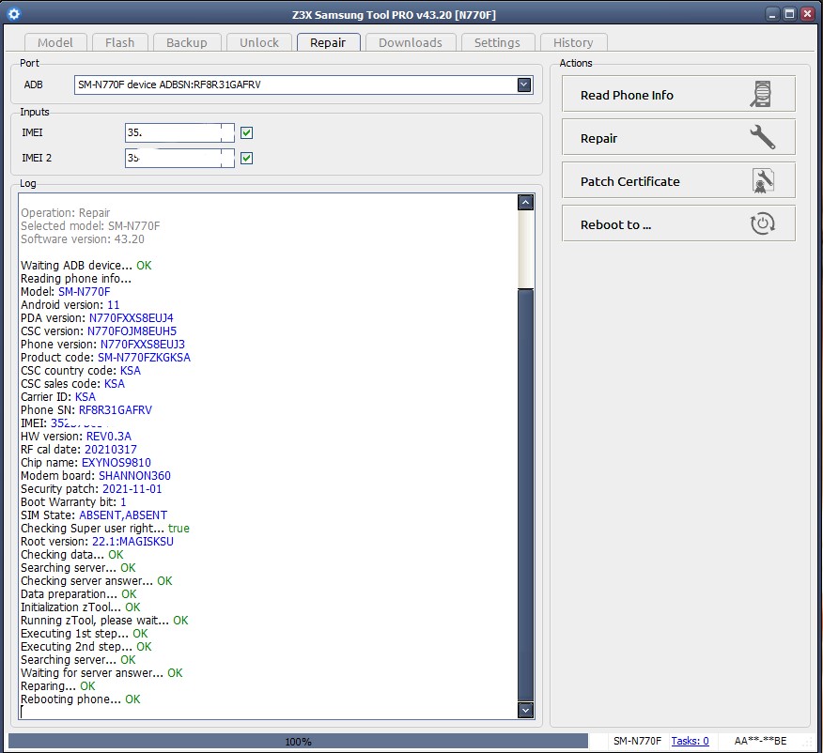The image size is (823, 753).
Task: Click the 'CSC country code: KSA' line
Action: (80, 370)
